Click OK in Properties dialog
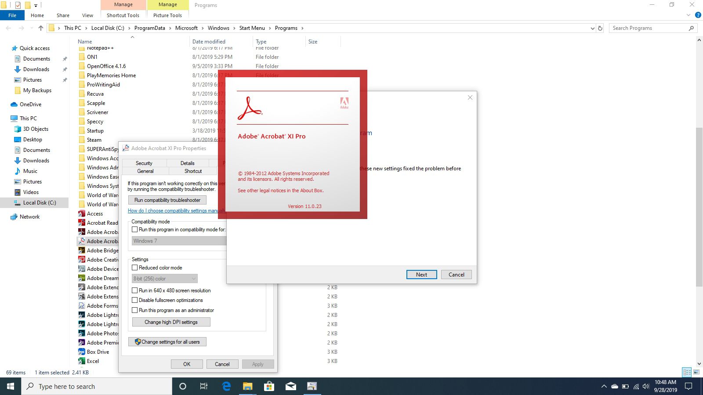 point(187,364)
